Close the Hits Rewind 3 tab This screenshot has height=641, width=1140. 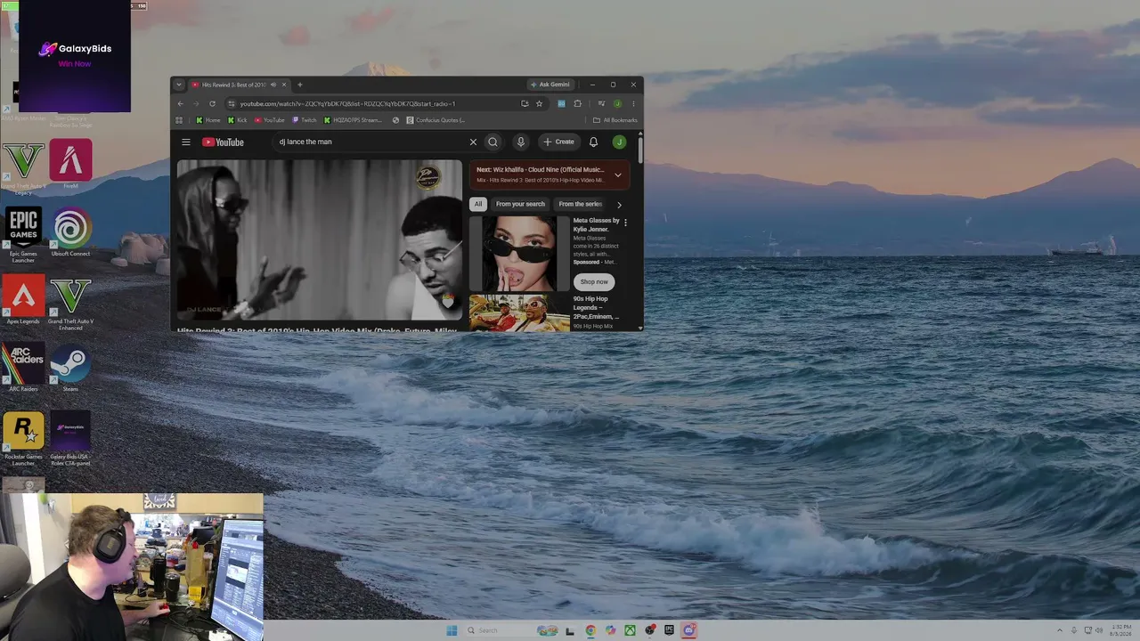pyautogui.click(x=284, y=85)
